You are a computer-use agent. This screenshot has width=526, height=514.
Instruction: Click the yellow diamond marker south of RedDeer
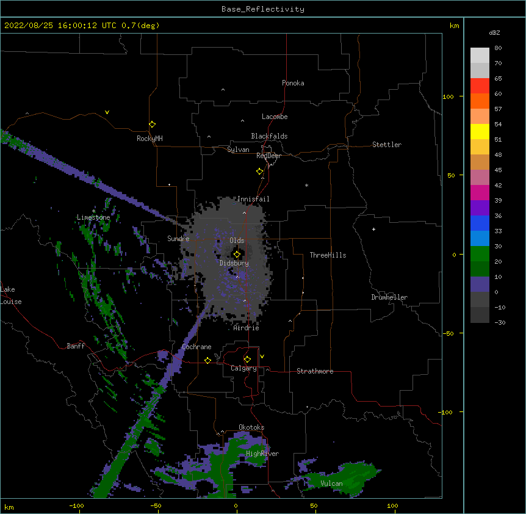coord(260,172)
